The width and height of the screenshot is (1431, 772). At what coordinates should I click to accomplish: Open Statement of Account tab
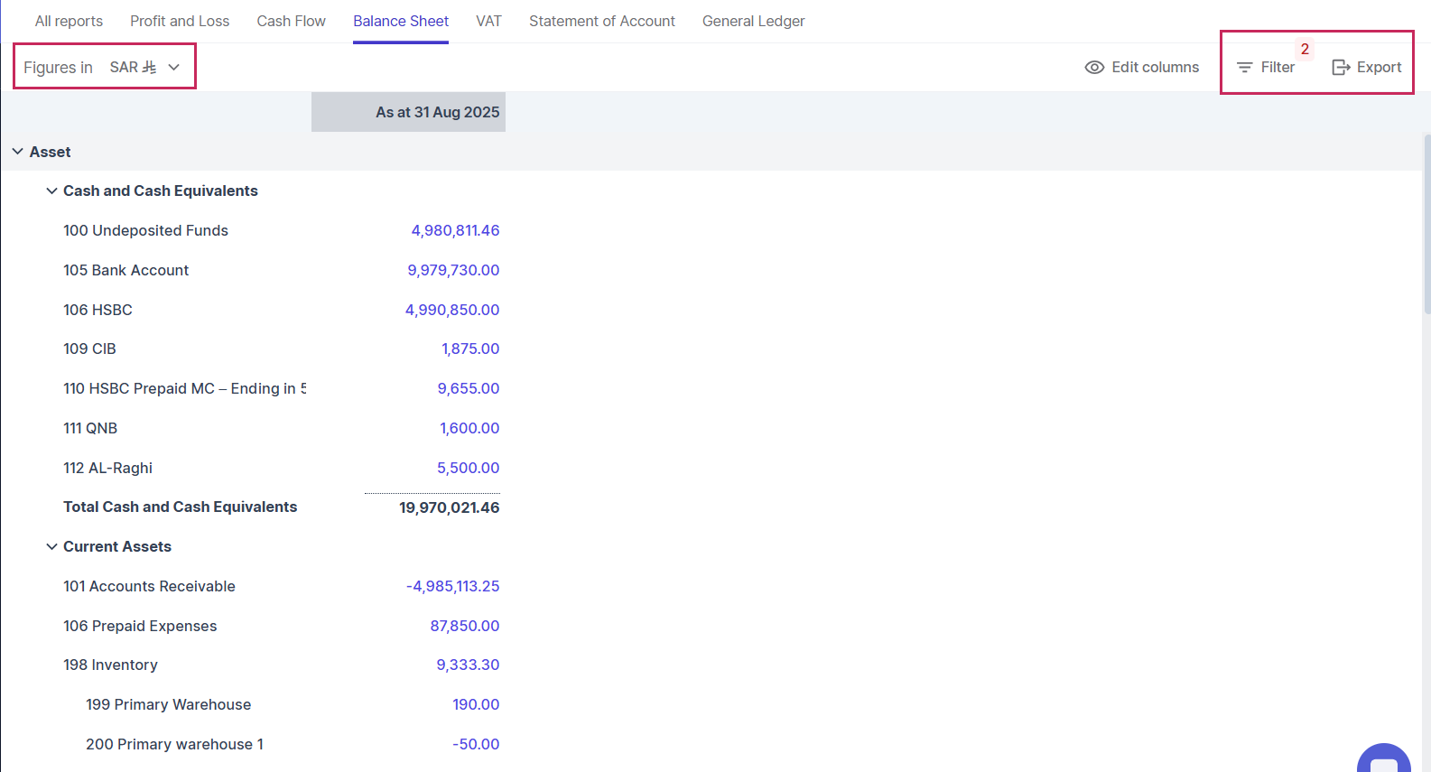tap(601, 21)
